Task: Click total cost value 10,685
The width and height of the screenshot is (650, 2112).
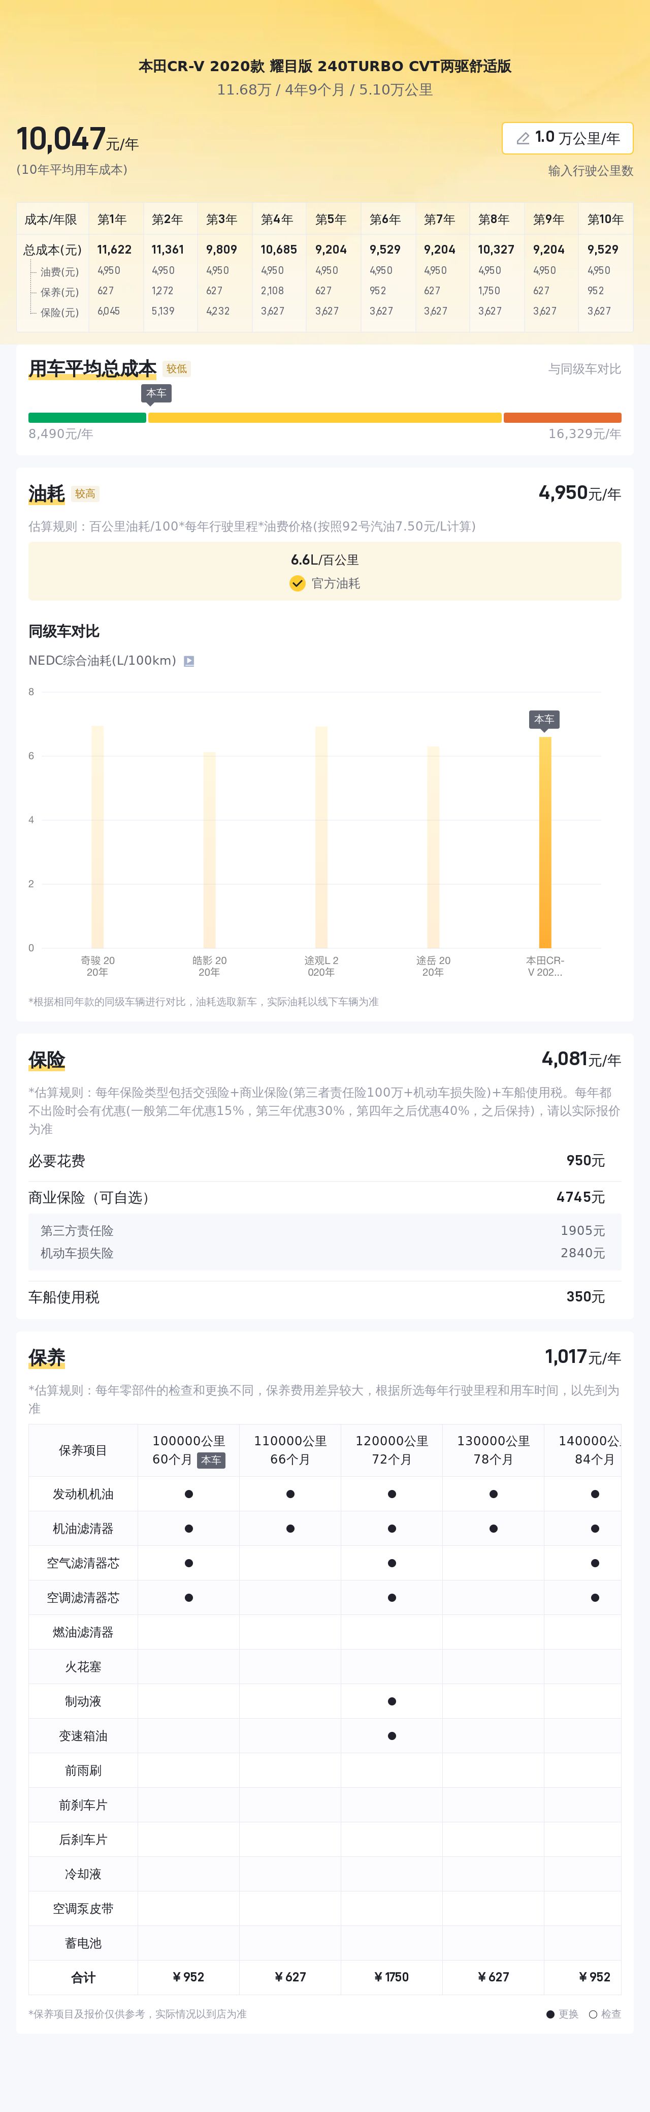Action: point(279,249)
